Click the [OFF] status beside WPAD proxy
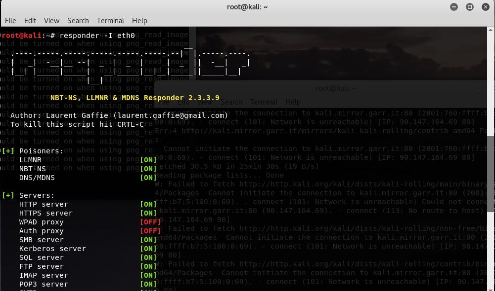The width and height of the screenshot is (495, 291). coord(150,222)
